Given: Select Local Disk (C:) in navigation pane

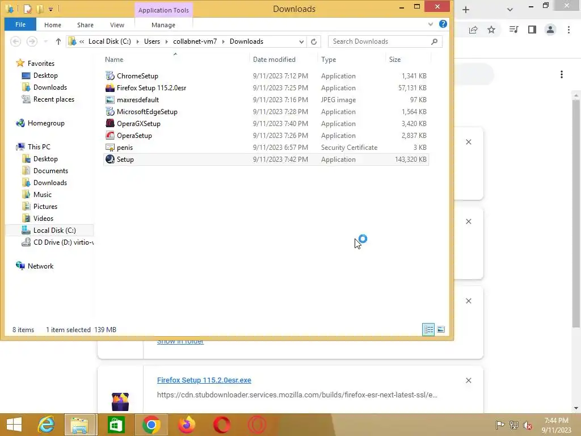Looking at the screenshot, I should coord(54,230).
